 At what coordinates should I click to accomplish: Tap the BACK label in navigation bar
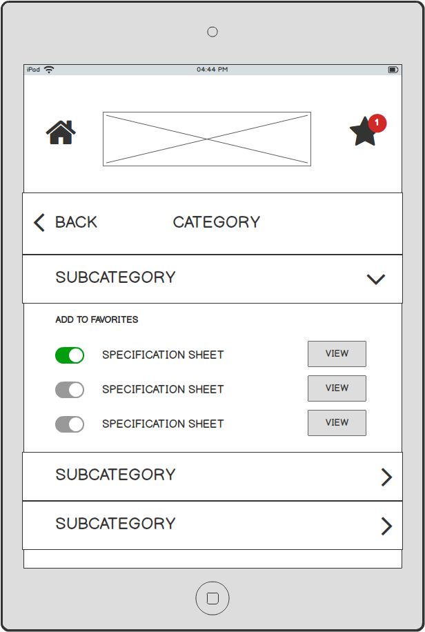[76, 222]
